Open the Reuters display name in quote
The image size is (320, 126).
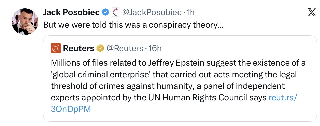pyautogui.click(x=79, y=48)
